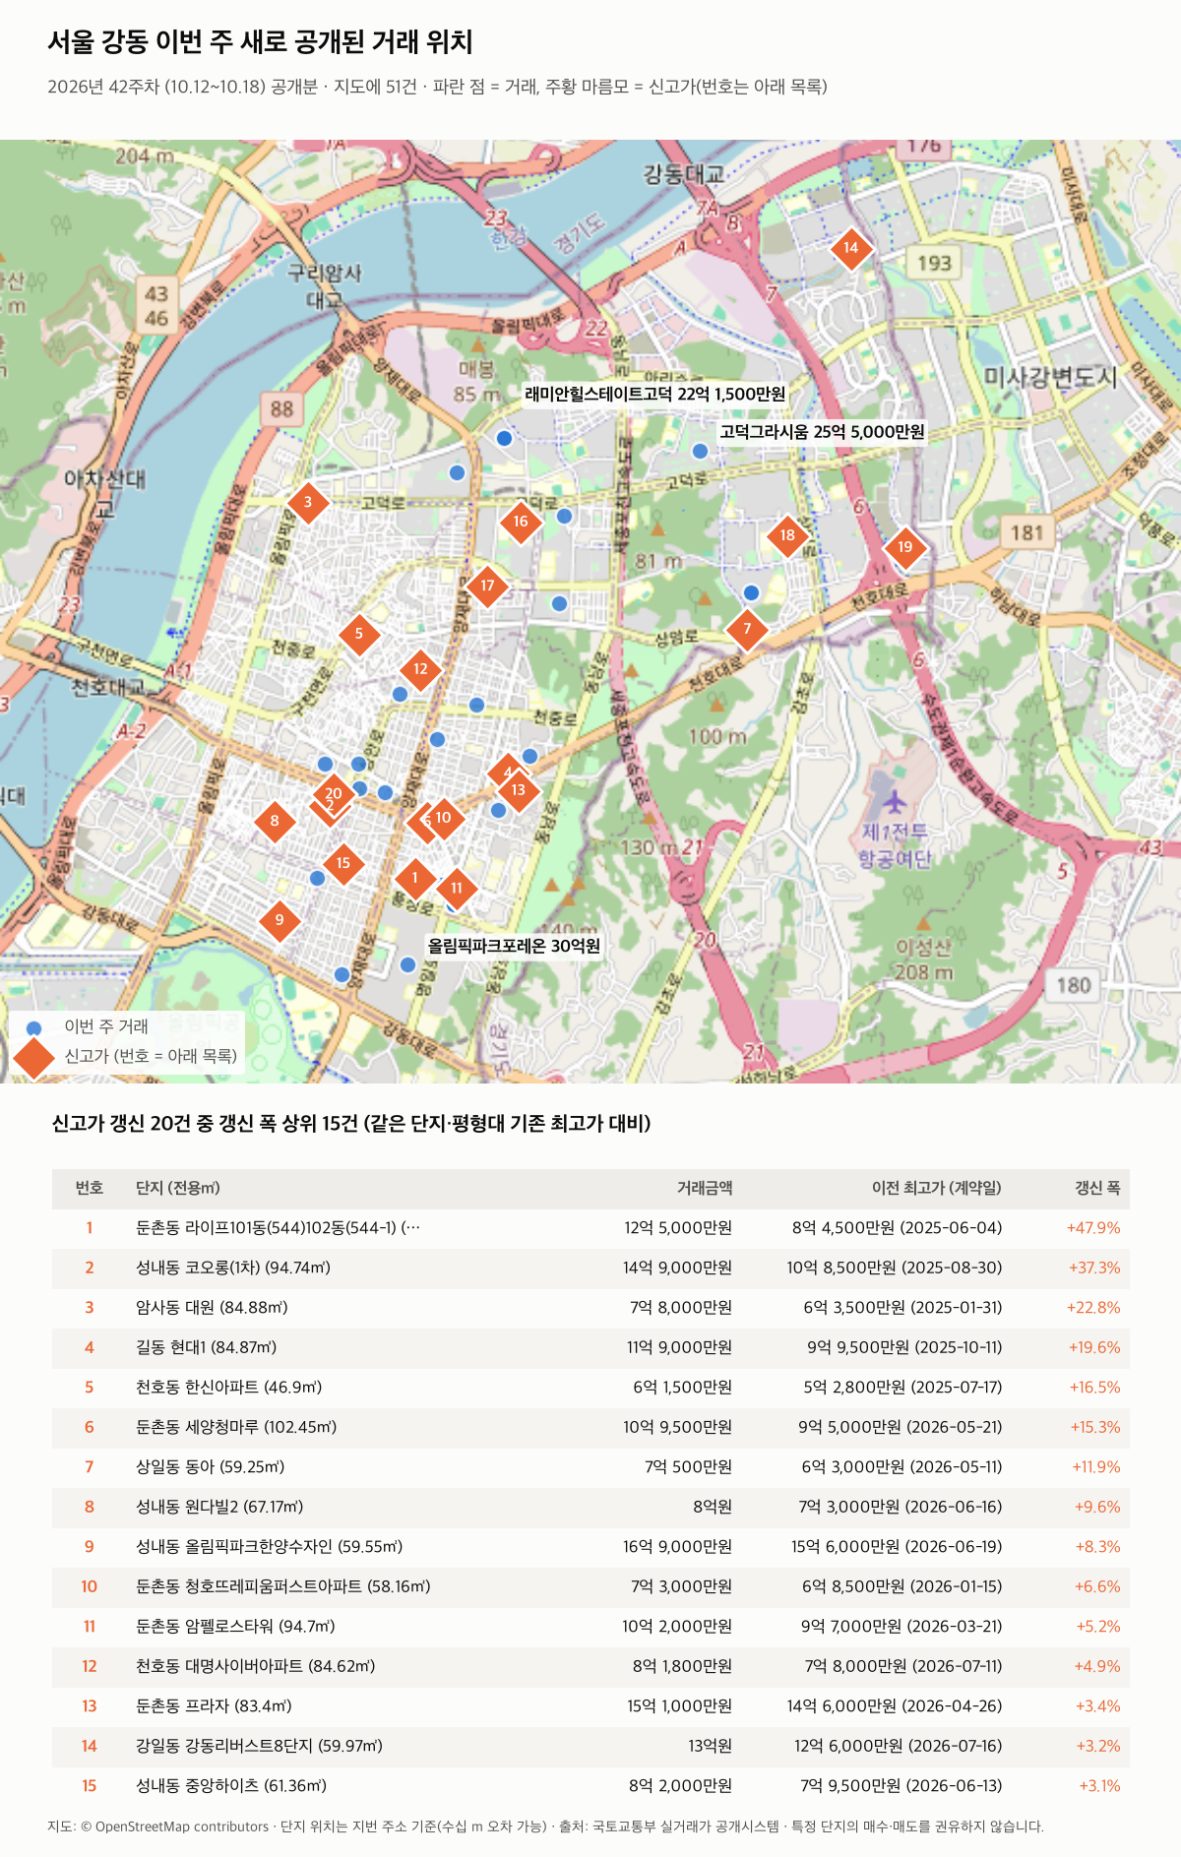Click the map diamond marker numbered 14

click(x=850, y=248)
